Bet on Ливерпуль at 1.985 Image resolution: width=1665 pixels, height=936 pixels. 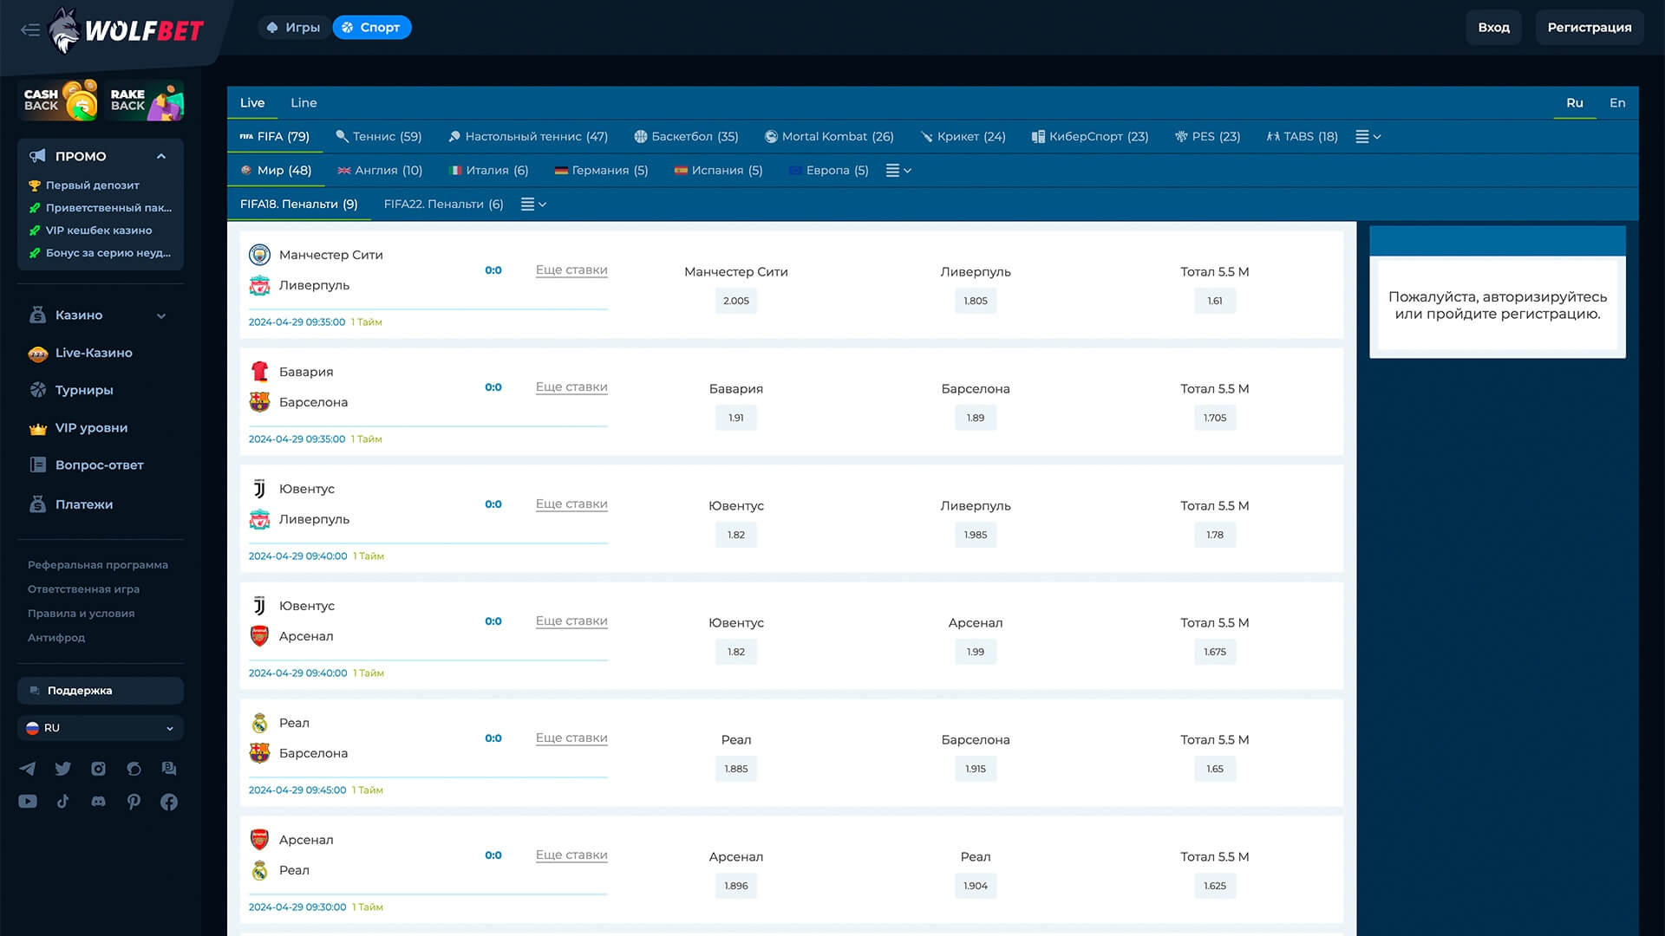976,536
